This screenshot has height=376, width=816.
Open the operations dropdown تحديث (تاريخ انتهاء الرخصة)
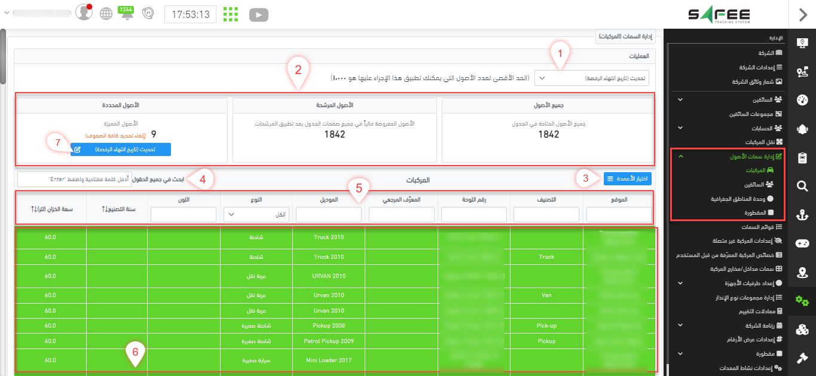pos(591,78)
